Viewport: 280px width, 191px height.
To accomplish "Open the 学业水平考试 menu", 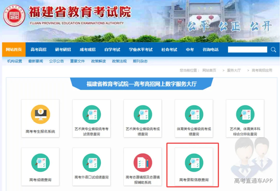I will point(141,49).
